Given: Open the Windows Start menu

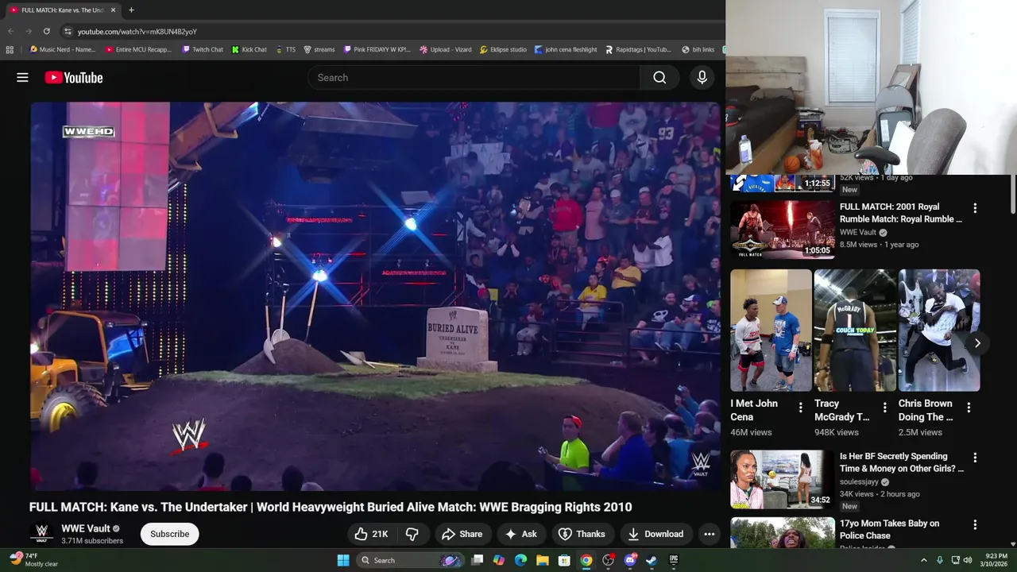Looking at the screenshot, I should (342, 560).
